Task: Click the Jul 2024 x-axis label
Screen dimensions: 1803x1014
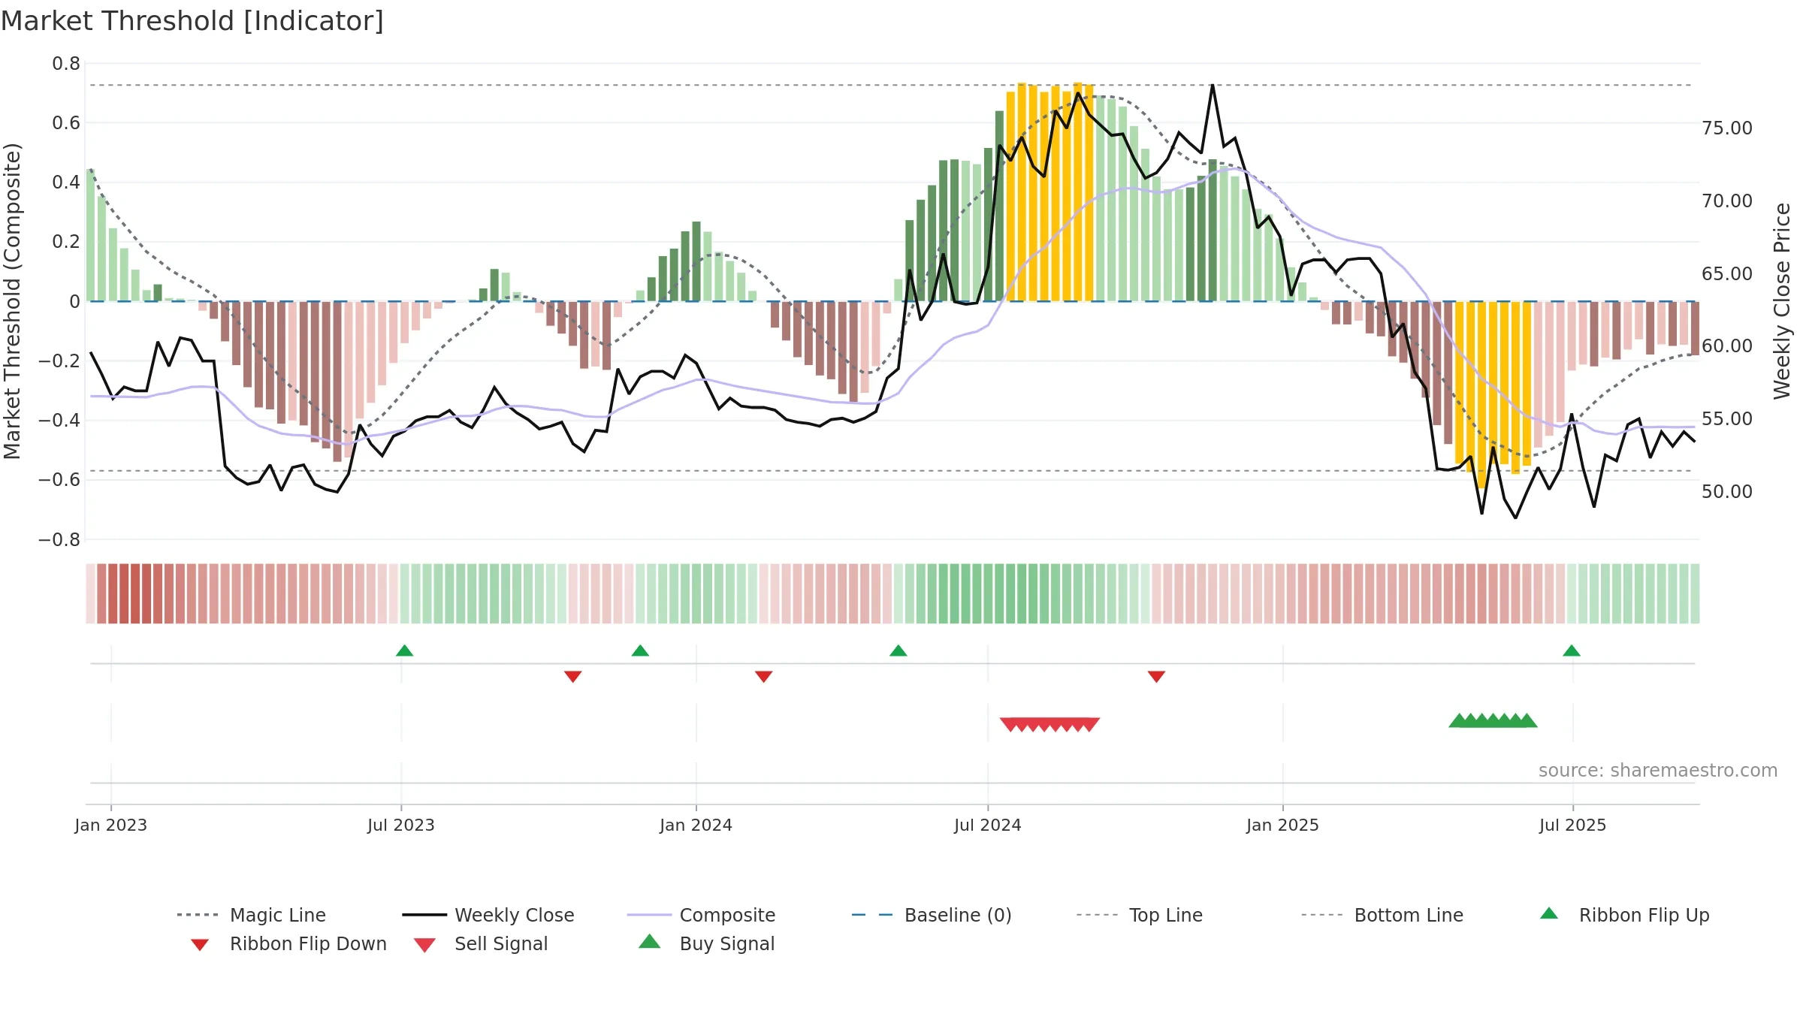Action: coord(988,825)
